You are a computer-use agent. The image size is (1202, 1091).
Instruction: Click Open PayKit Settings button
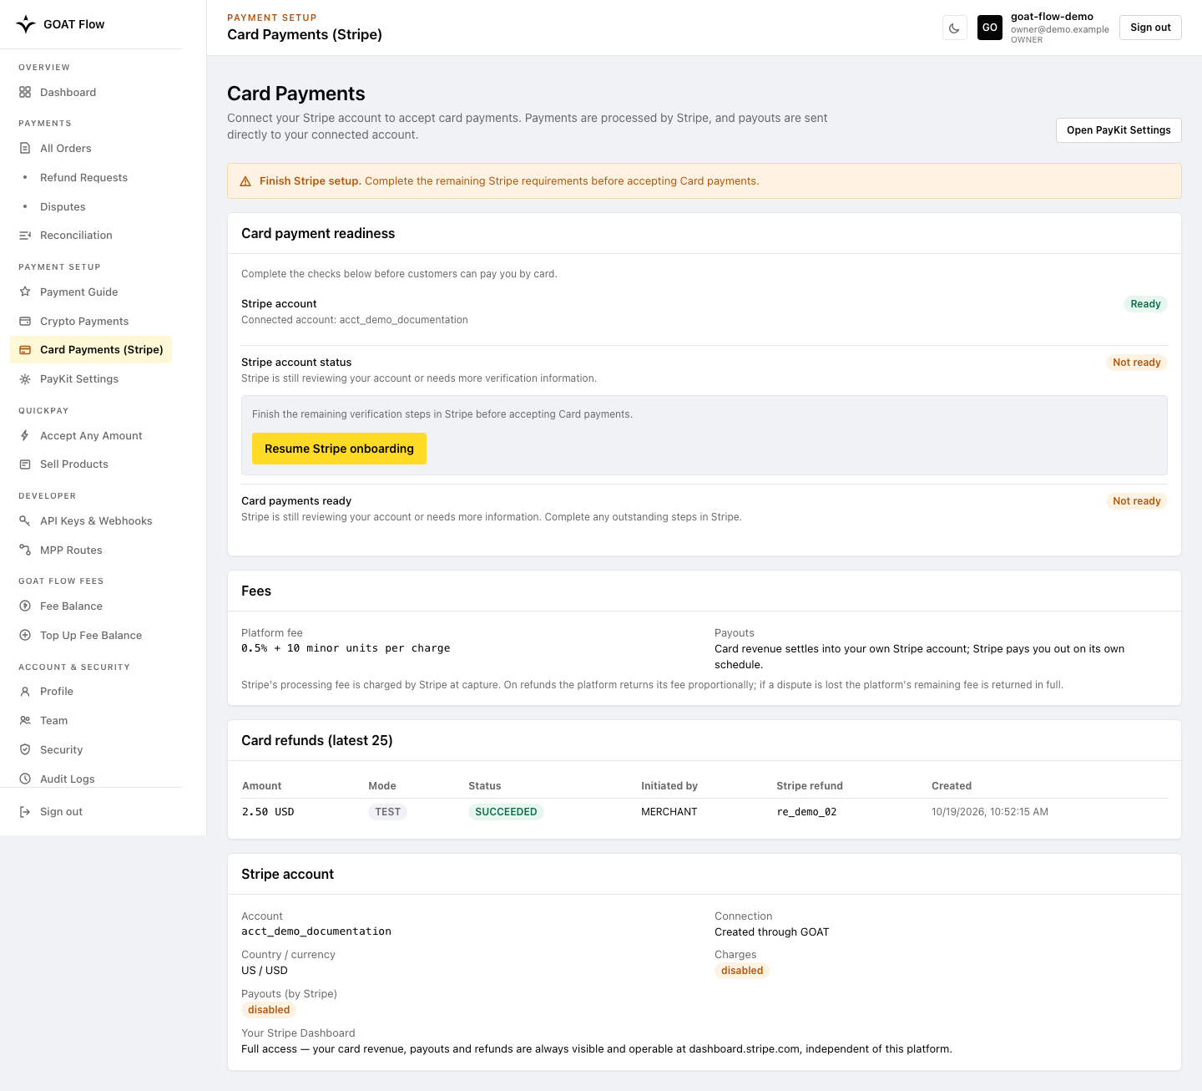point(1119,130)
